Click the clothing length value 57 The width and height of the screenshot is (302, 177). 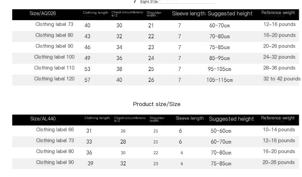pyautogui.click(x=87, y=80)
